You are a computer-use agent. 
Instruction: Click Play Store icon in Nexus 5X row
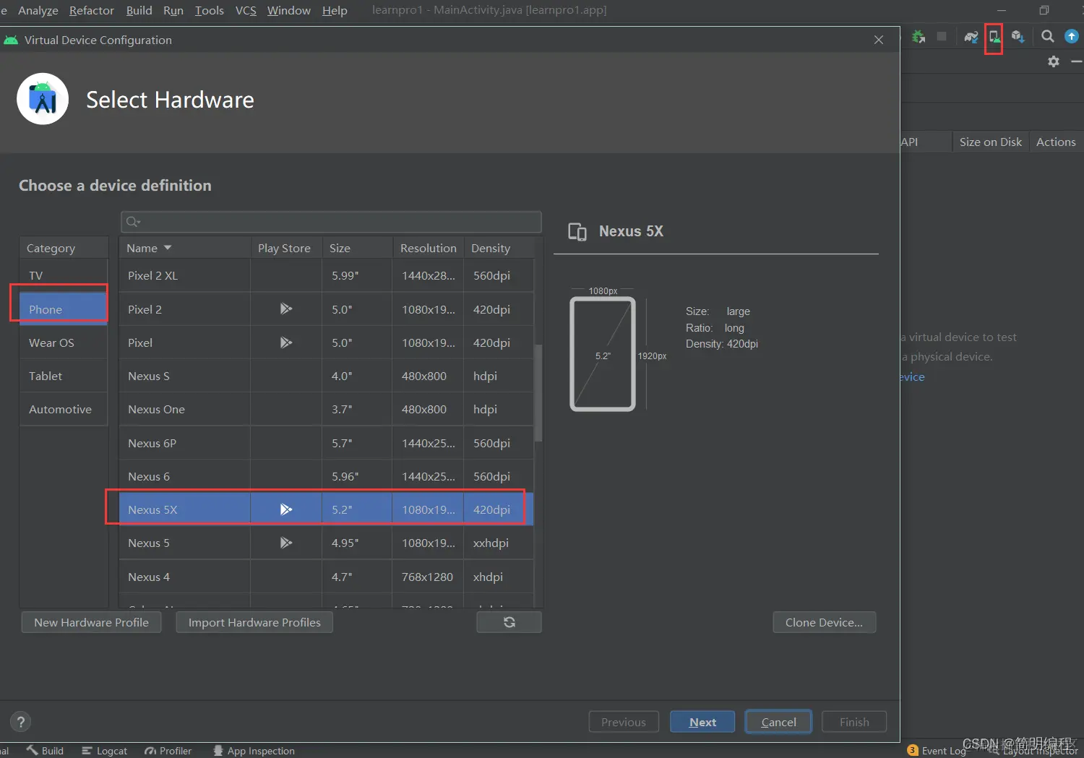tap(286, 509)
